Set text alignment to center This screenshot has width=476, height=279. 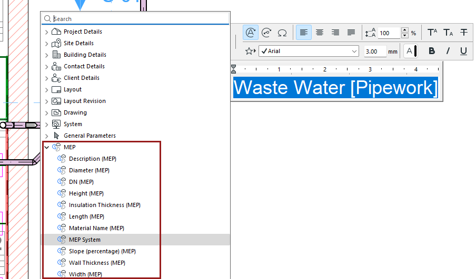pos(320,33)
